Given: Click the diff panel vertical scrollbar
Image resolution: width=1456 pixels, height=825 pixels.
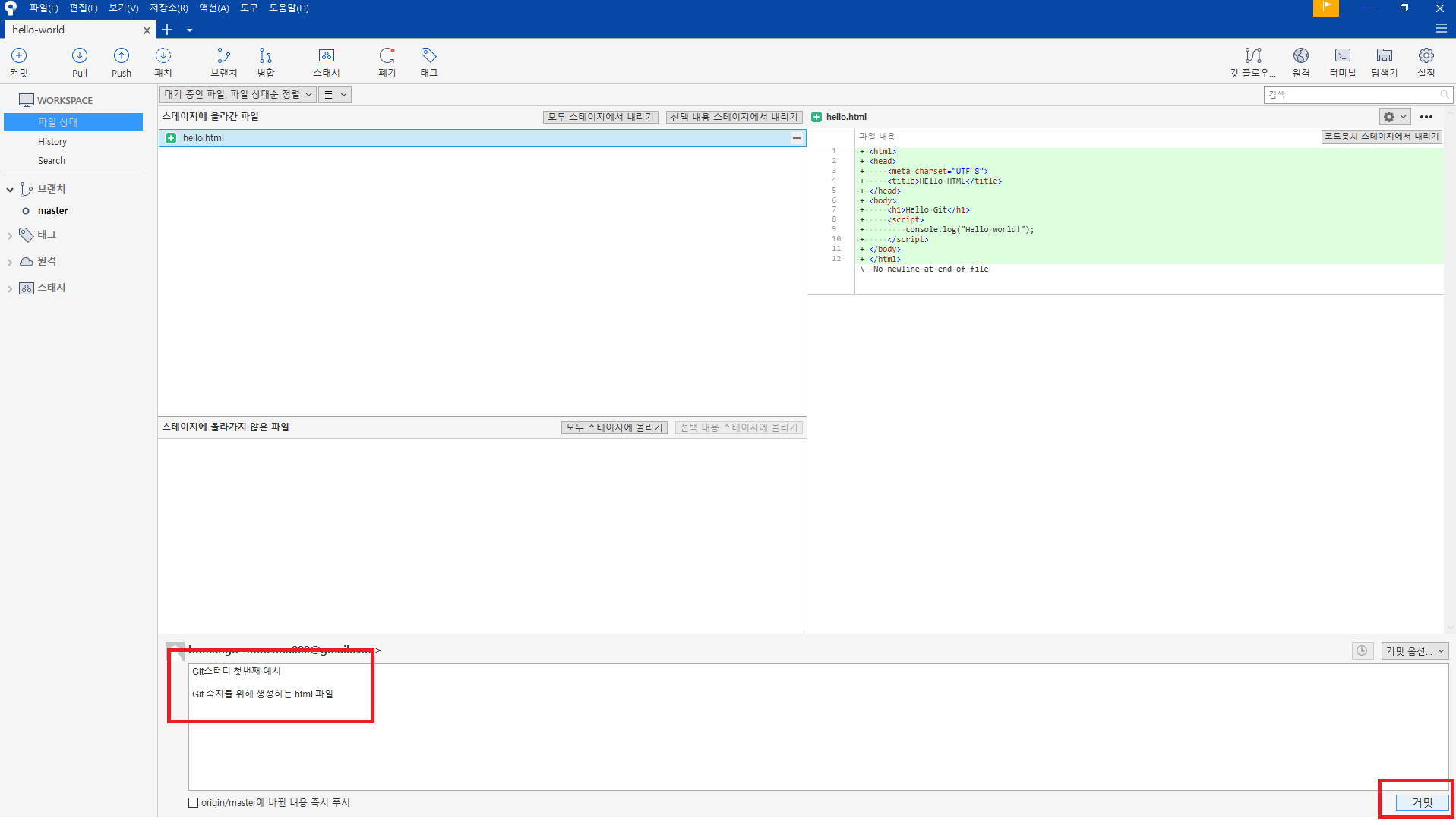Looking at the screenshot, I should [1449, 372].
